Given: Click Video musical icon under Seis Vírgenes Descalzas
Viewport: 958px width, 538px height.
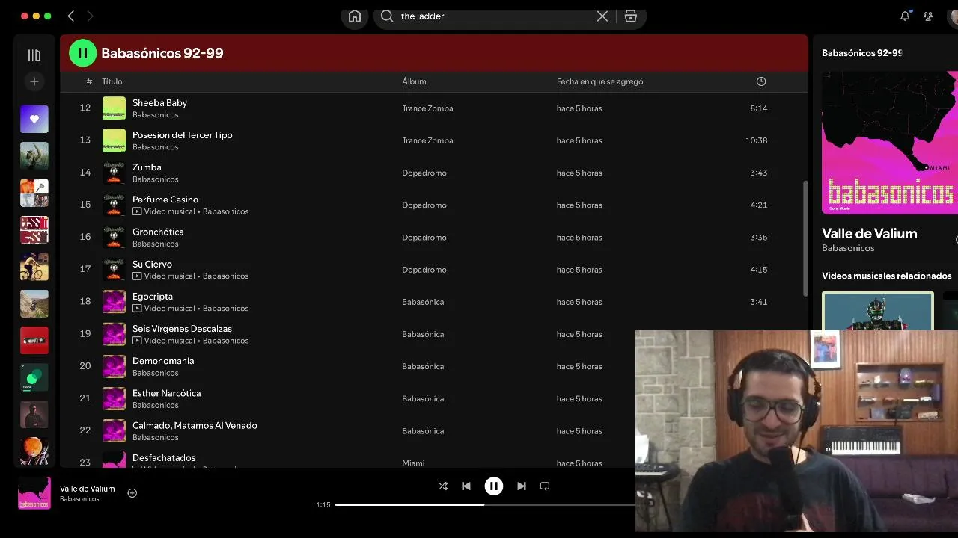Looking at the screenshot, I should pos(137,341).
